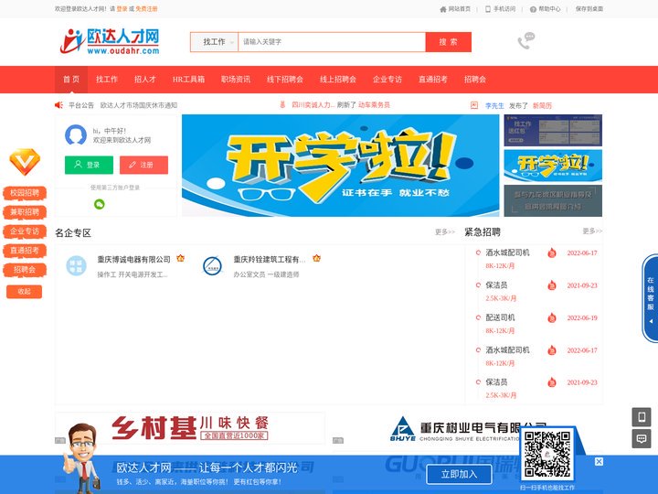This screenshot has width=658, height=494.
Task: Click 重庆博诚电器 company logo
Action: [x=77, y=266]
